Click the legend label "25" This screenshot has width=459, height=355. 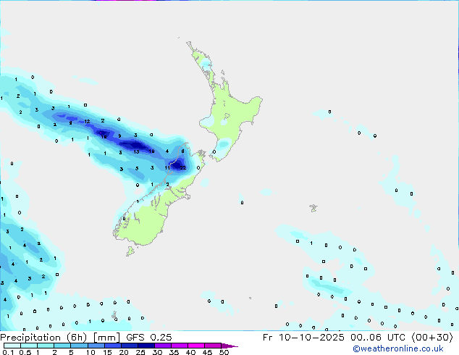[140, 352]
